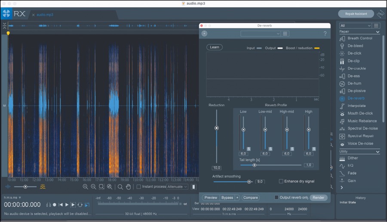Image resolution: width=387 pixels, height=222 pixels.
Task: Open the Attenuate instant process dropdown
Action: (x=177, y=187)
